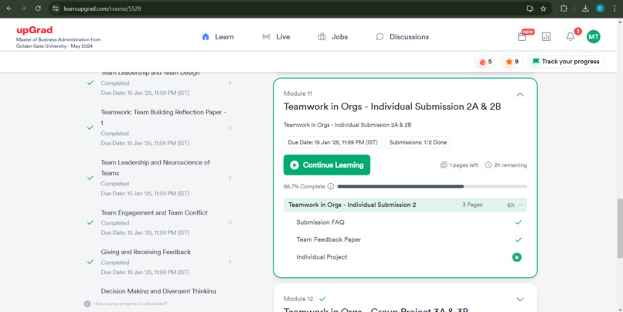Click Due Date 15 Jan '25 tag
Image resolution: width=623 pixels, height=312 pixels.
[332, 142]
